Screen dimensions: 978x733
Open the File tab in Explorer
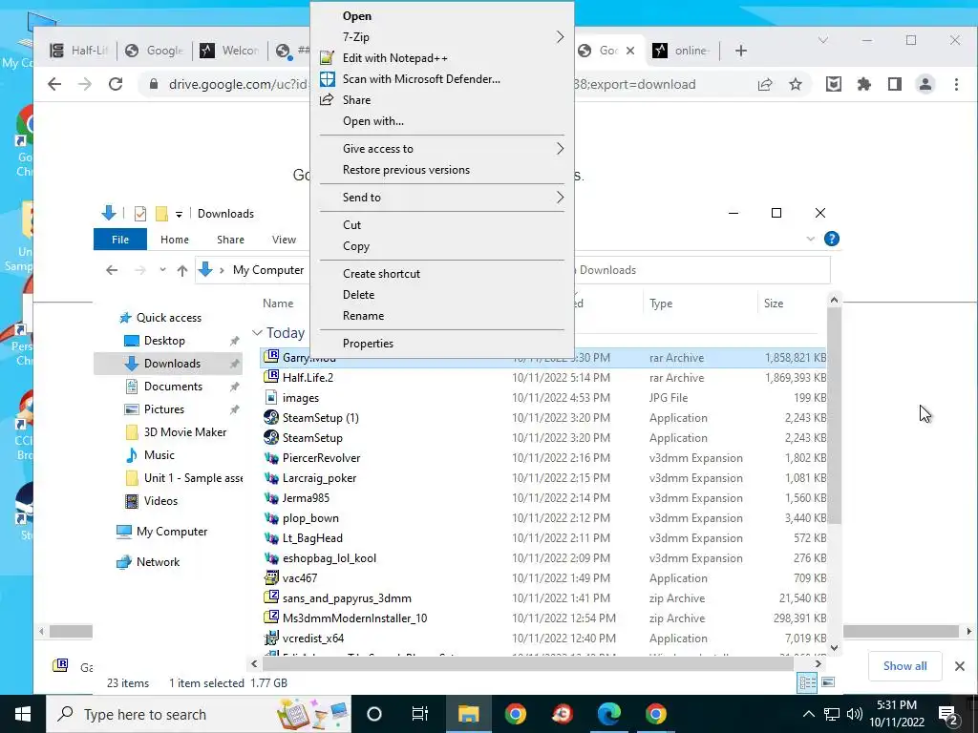[120, 240]
